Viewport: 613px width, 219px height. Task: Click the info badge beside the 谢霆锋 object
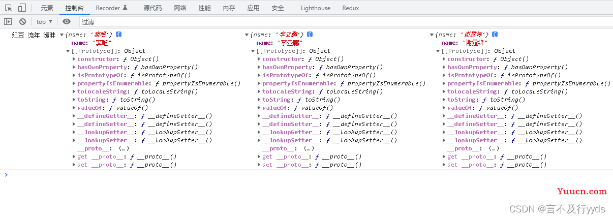click(495, 35)
